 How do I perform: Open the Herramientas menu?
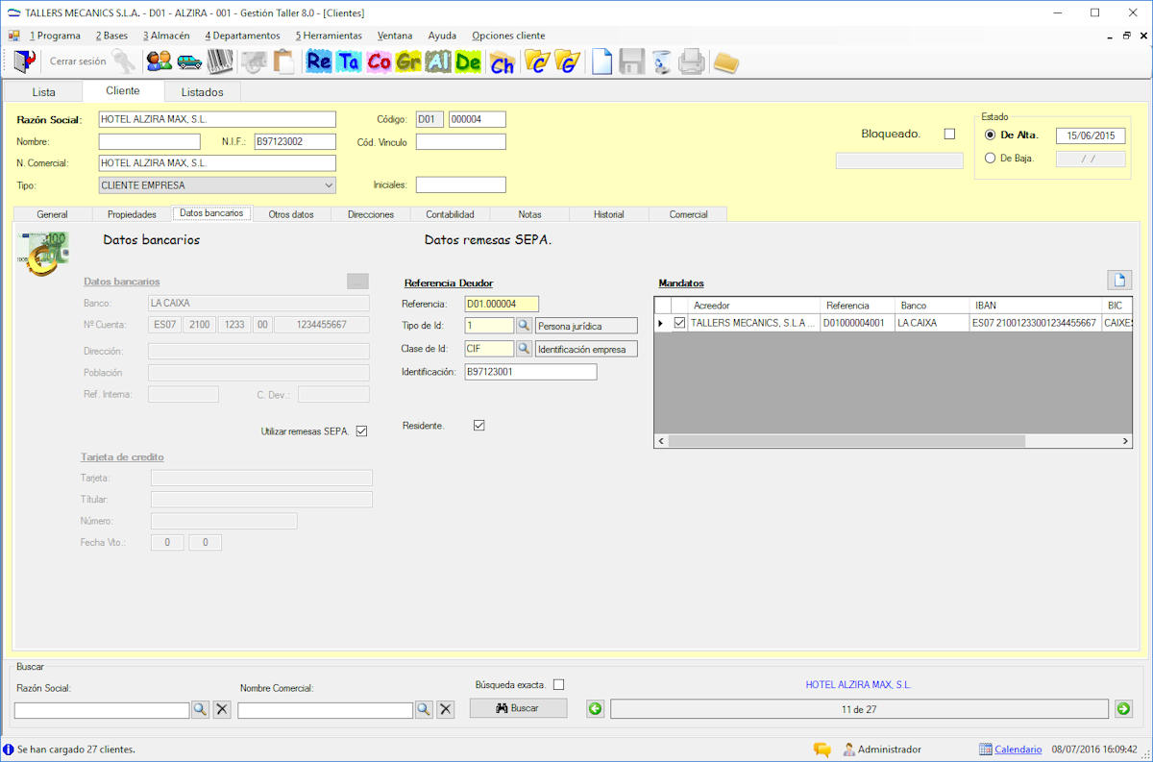(329, 36)
